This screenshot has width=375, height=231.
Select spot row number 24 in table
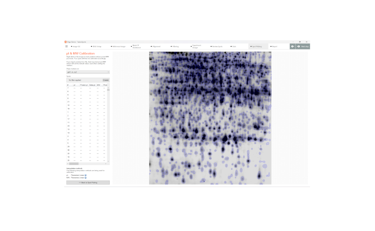(x=87, y=126)
